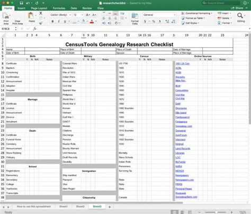Select the Format Painter brush icon

[x=41, y=23]
